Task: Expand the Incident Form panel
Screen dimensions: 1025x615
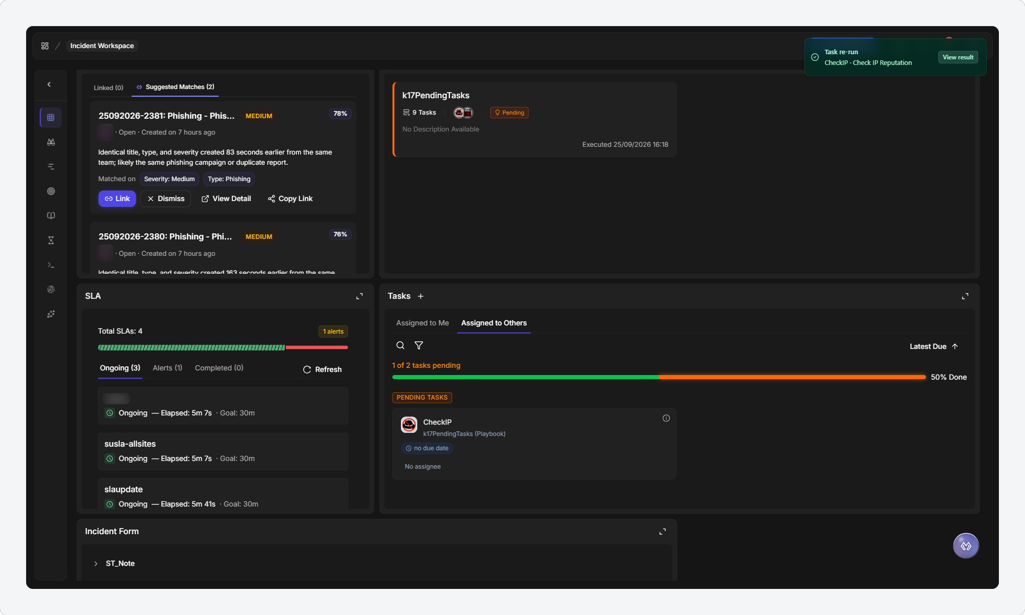Action: click(x=663, y=532)
